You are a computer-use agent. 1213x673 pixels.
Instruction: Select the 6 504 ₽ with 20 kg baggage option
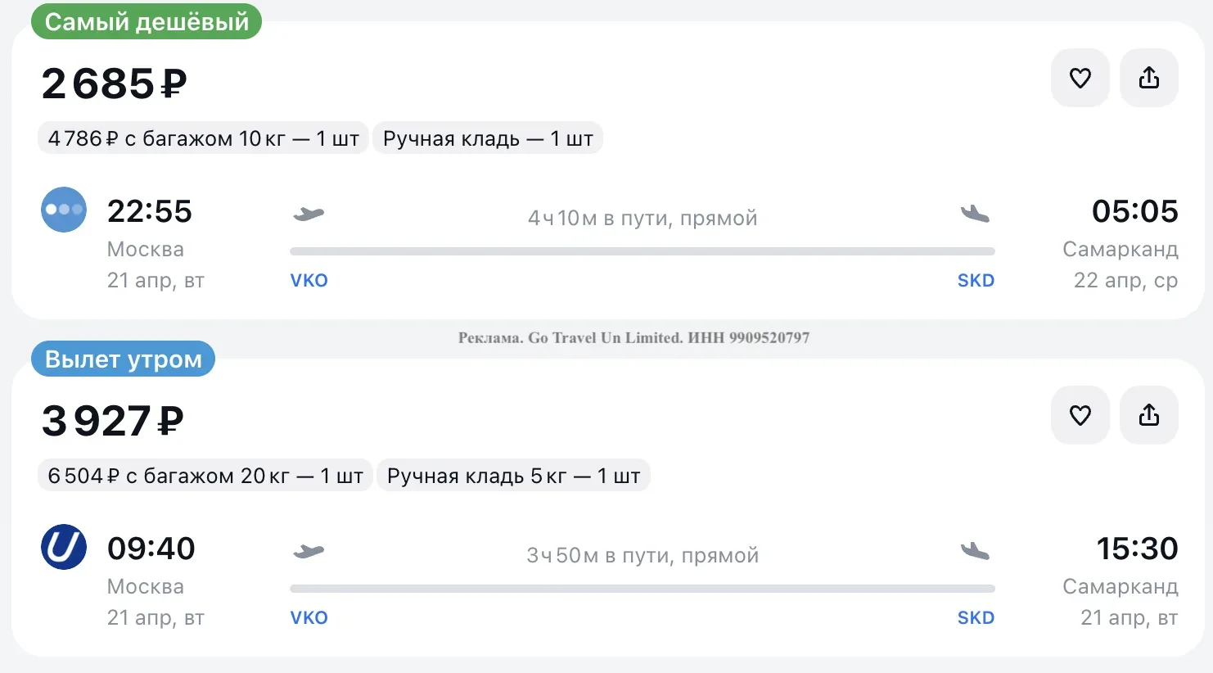click(205, 476)
